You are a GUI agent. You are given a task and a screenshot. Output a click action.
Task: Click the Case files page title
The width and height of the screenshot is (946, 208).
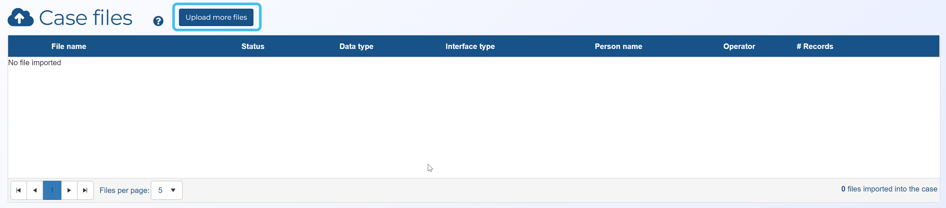tap(86, 18)
